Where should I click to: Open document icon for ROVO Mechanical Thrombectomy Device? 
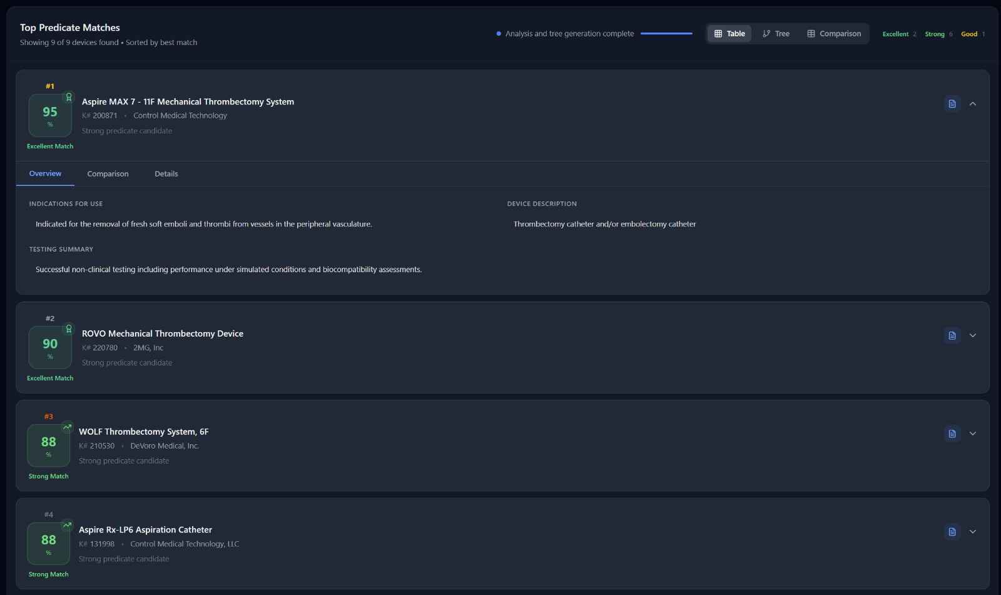click(x=952, y=336)
